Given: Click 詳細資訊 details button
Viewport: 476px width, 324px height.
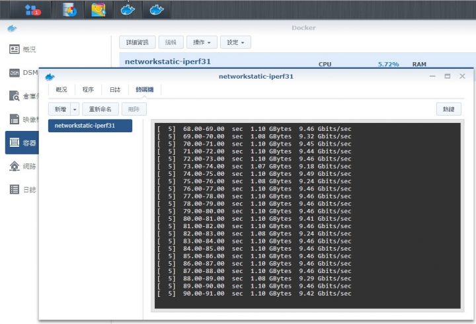Looking at the screenshot, I should 138,42.
